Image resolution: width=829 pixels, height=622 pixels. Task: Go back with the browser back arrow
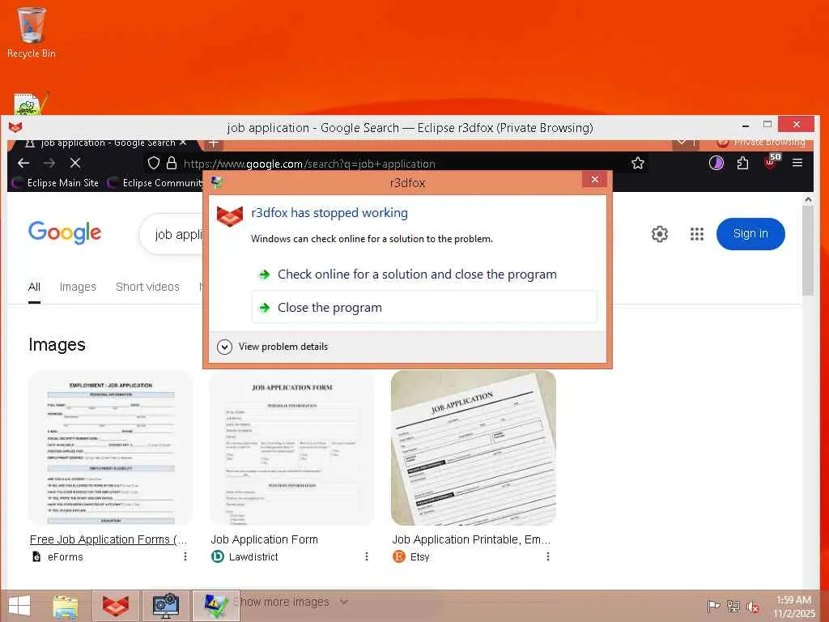click(x=23, y=163)
